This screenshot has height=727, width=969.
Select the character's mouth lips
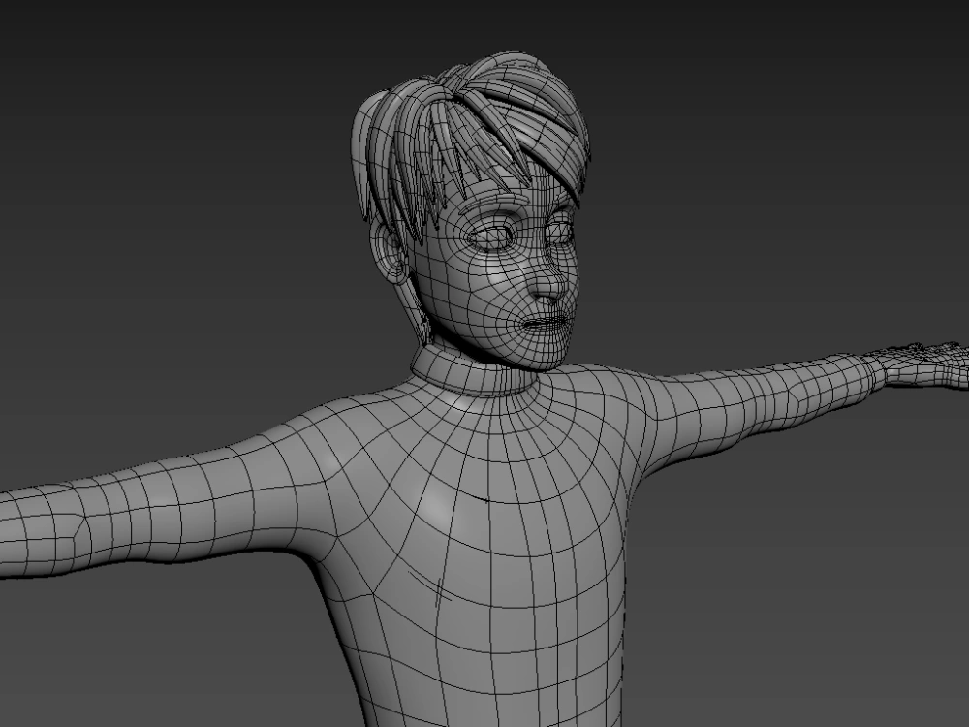pyautogui.click(x=546, y=324)
